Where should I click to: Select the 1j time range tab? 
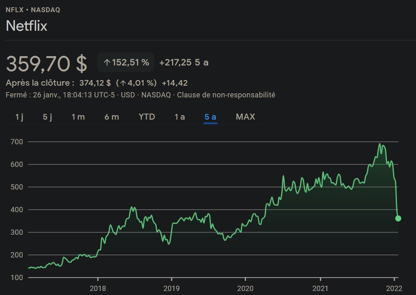pyautogui.click(x=19, y=117)
